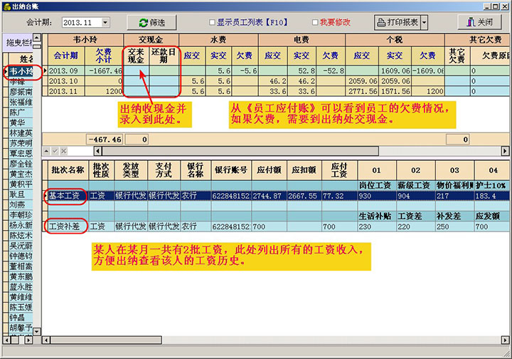Click the small up-arrow navigator icon
512x359 pixels.
pos(46,151)
